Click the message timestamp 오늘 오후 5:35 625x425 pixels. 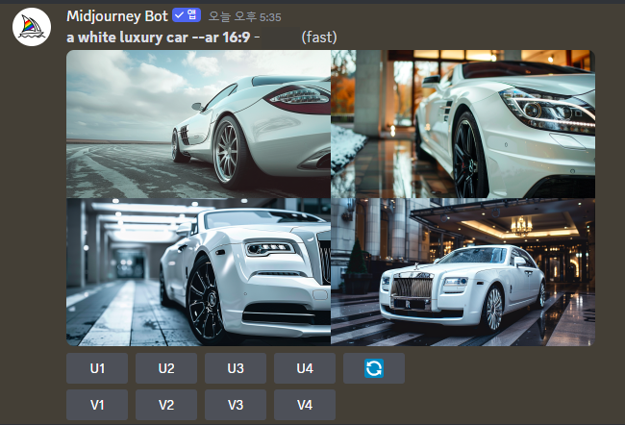(x=245, y=16)
